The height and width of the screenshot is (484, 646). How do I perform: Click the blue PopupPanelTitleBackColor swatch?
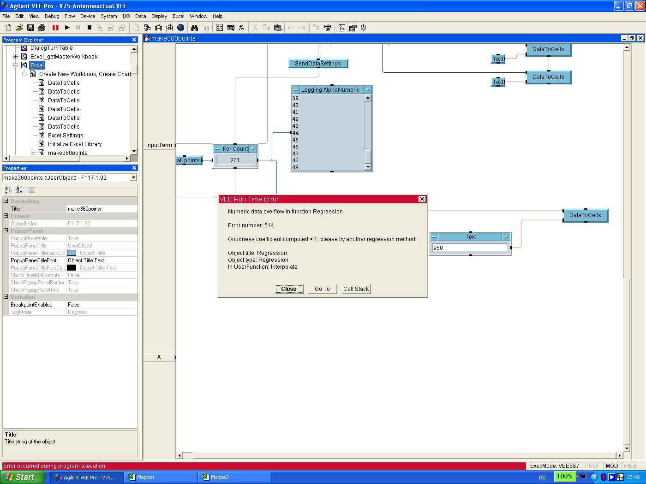[72, 253]
